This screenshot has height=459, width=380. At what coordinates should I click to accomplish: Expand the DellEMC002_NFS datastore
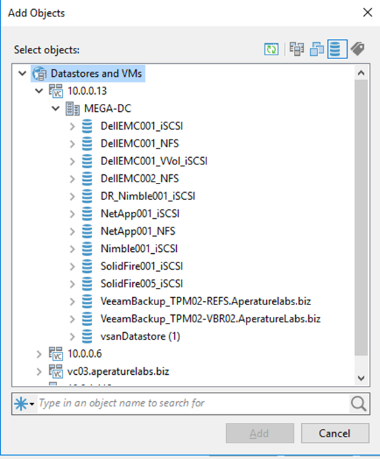[72, 179]
